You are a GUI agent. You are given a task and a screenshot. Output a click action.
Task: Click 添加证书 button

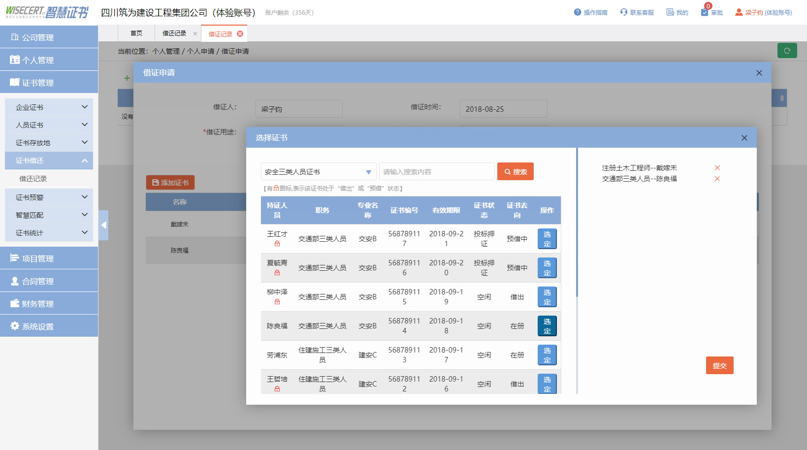170,182
